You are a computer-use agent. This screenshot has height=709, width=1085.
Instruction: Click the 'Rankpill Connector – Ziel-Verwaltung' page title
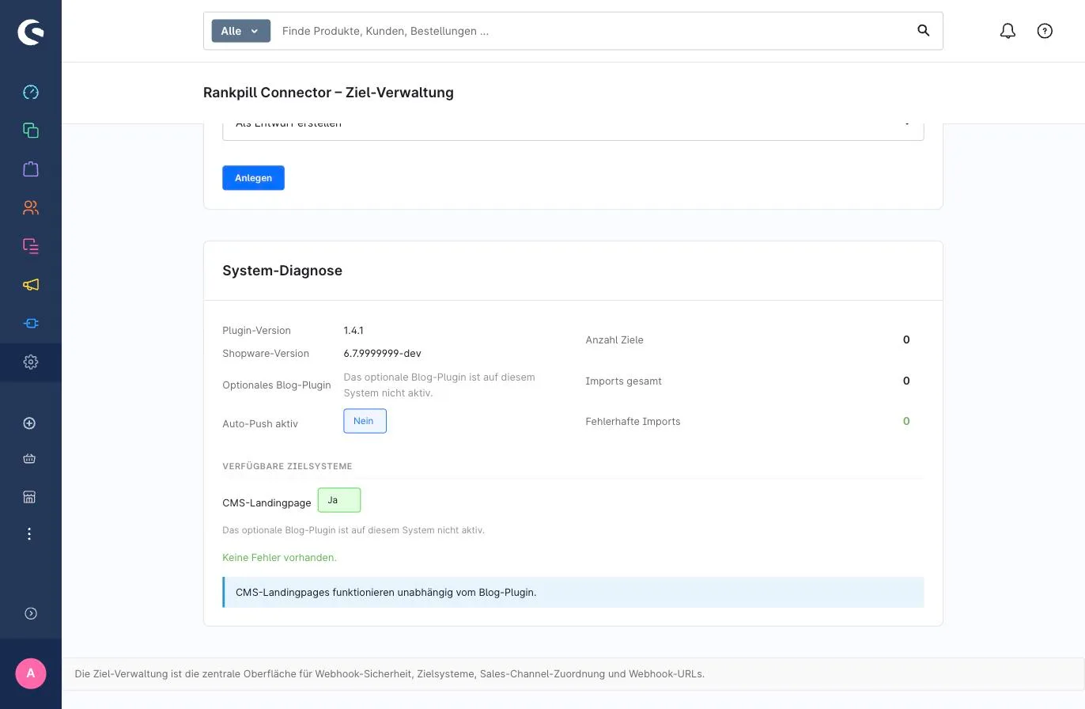pos(328,93)
